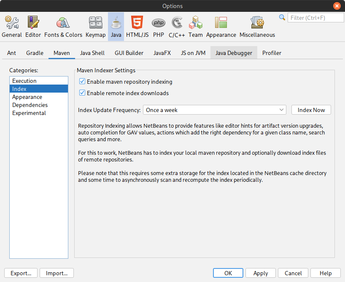Image resolution: width=345 pixels, height=282 pixels.
Task: Switch to the GUI Builder tab
Action: coord(129,53)
